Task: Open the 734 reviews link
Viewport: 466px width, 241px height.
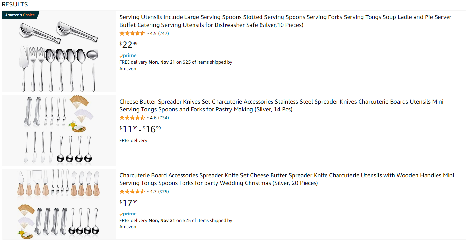Action: tap(163, 118)
